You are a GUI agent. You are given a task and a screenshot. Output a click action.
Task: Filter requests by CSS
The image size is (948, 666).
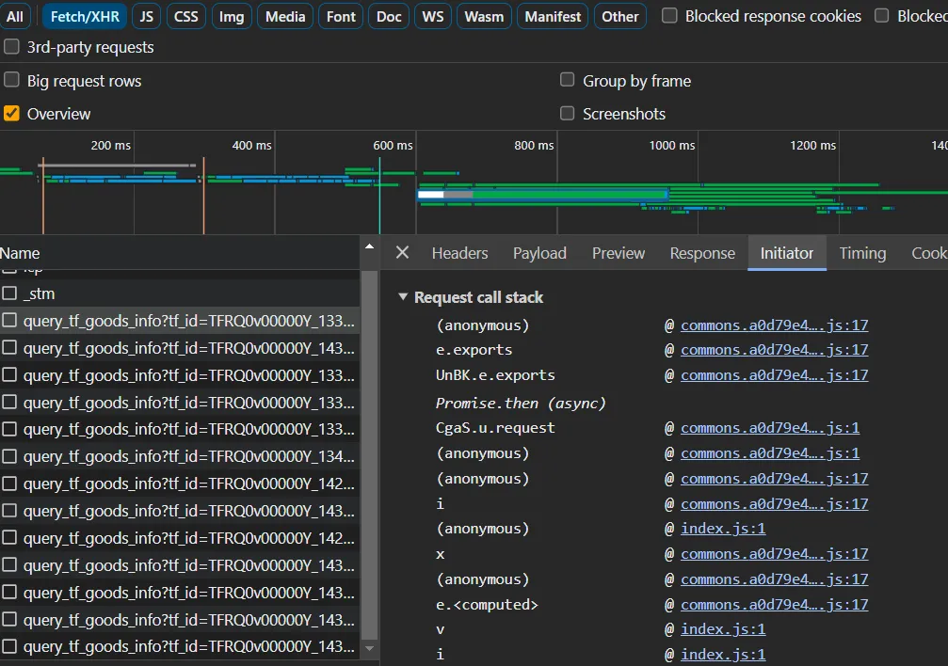click(x=186, y=16)
